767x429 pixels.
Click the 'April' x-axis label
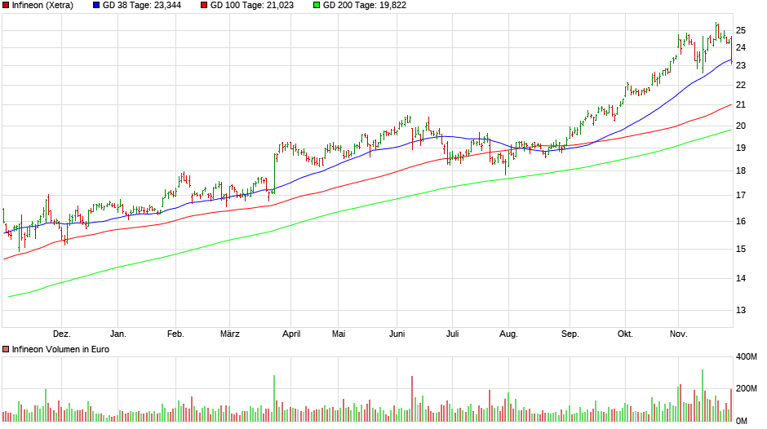click(291, 334)
